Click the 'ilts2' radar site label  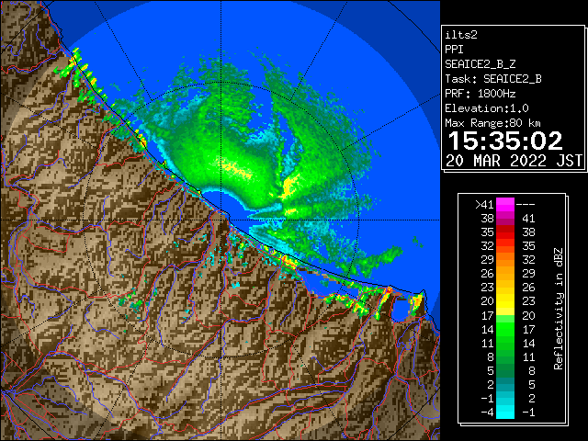tap(461, 35)
